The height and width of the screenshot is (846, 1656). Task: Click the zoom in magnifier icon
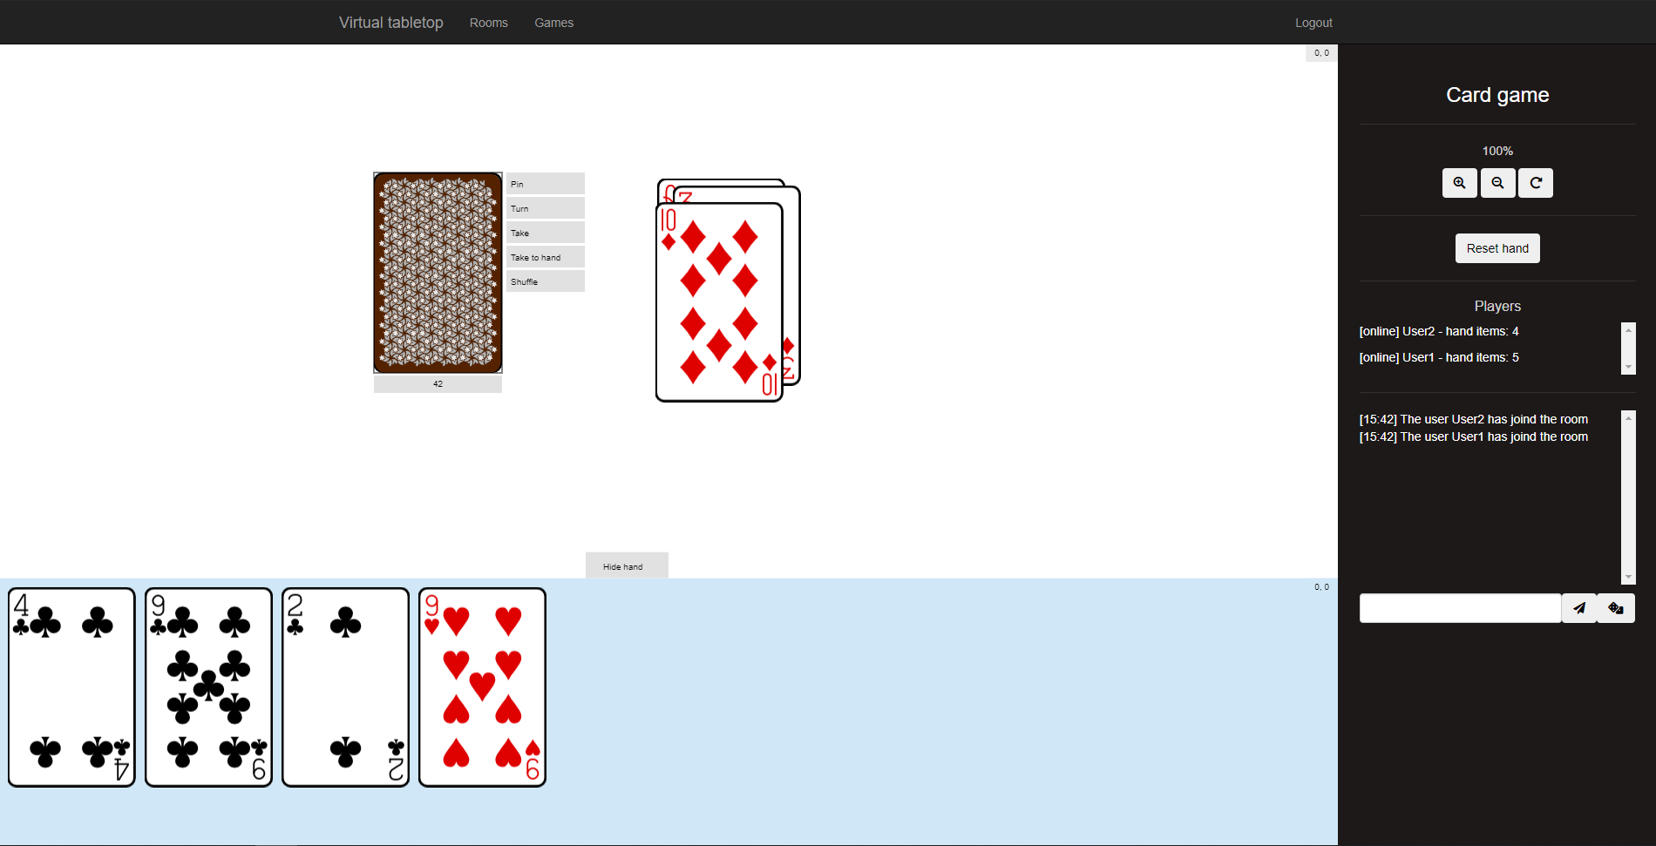tap(1459, 183)
